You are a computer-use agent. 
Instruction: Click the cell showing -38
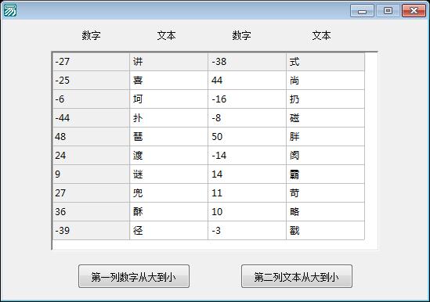[247, 62]
